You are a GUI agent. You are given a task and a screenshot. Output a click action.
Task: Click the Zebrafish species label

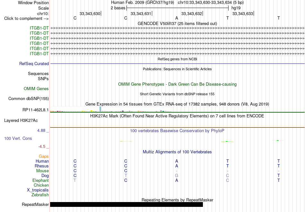pyautogui.click(x=40, y=195)
